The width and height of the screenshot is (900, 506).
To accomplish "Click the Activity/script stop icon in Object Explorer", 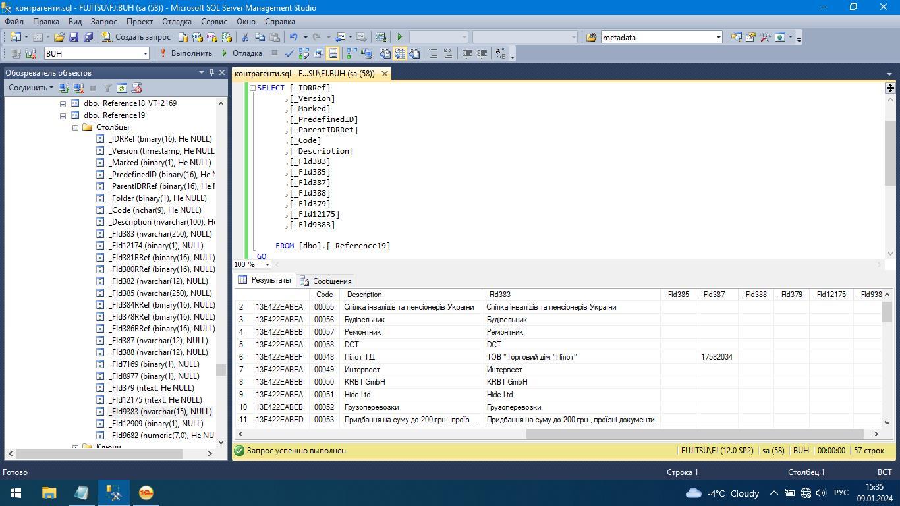I will [136, 88].
